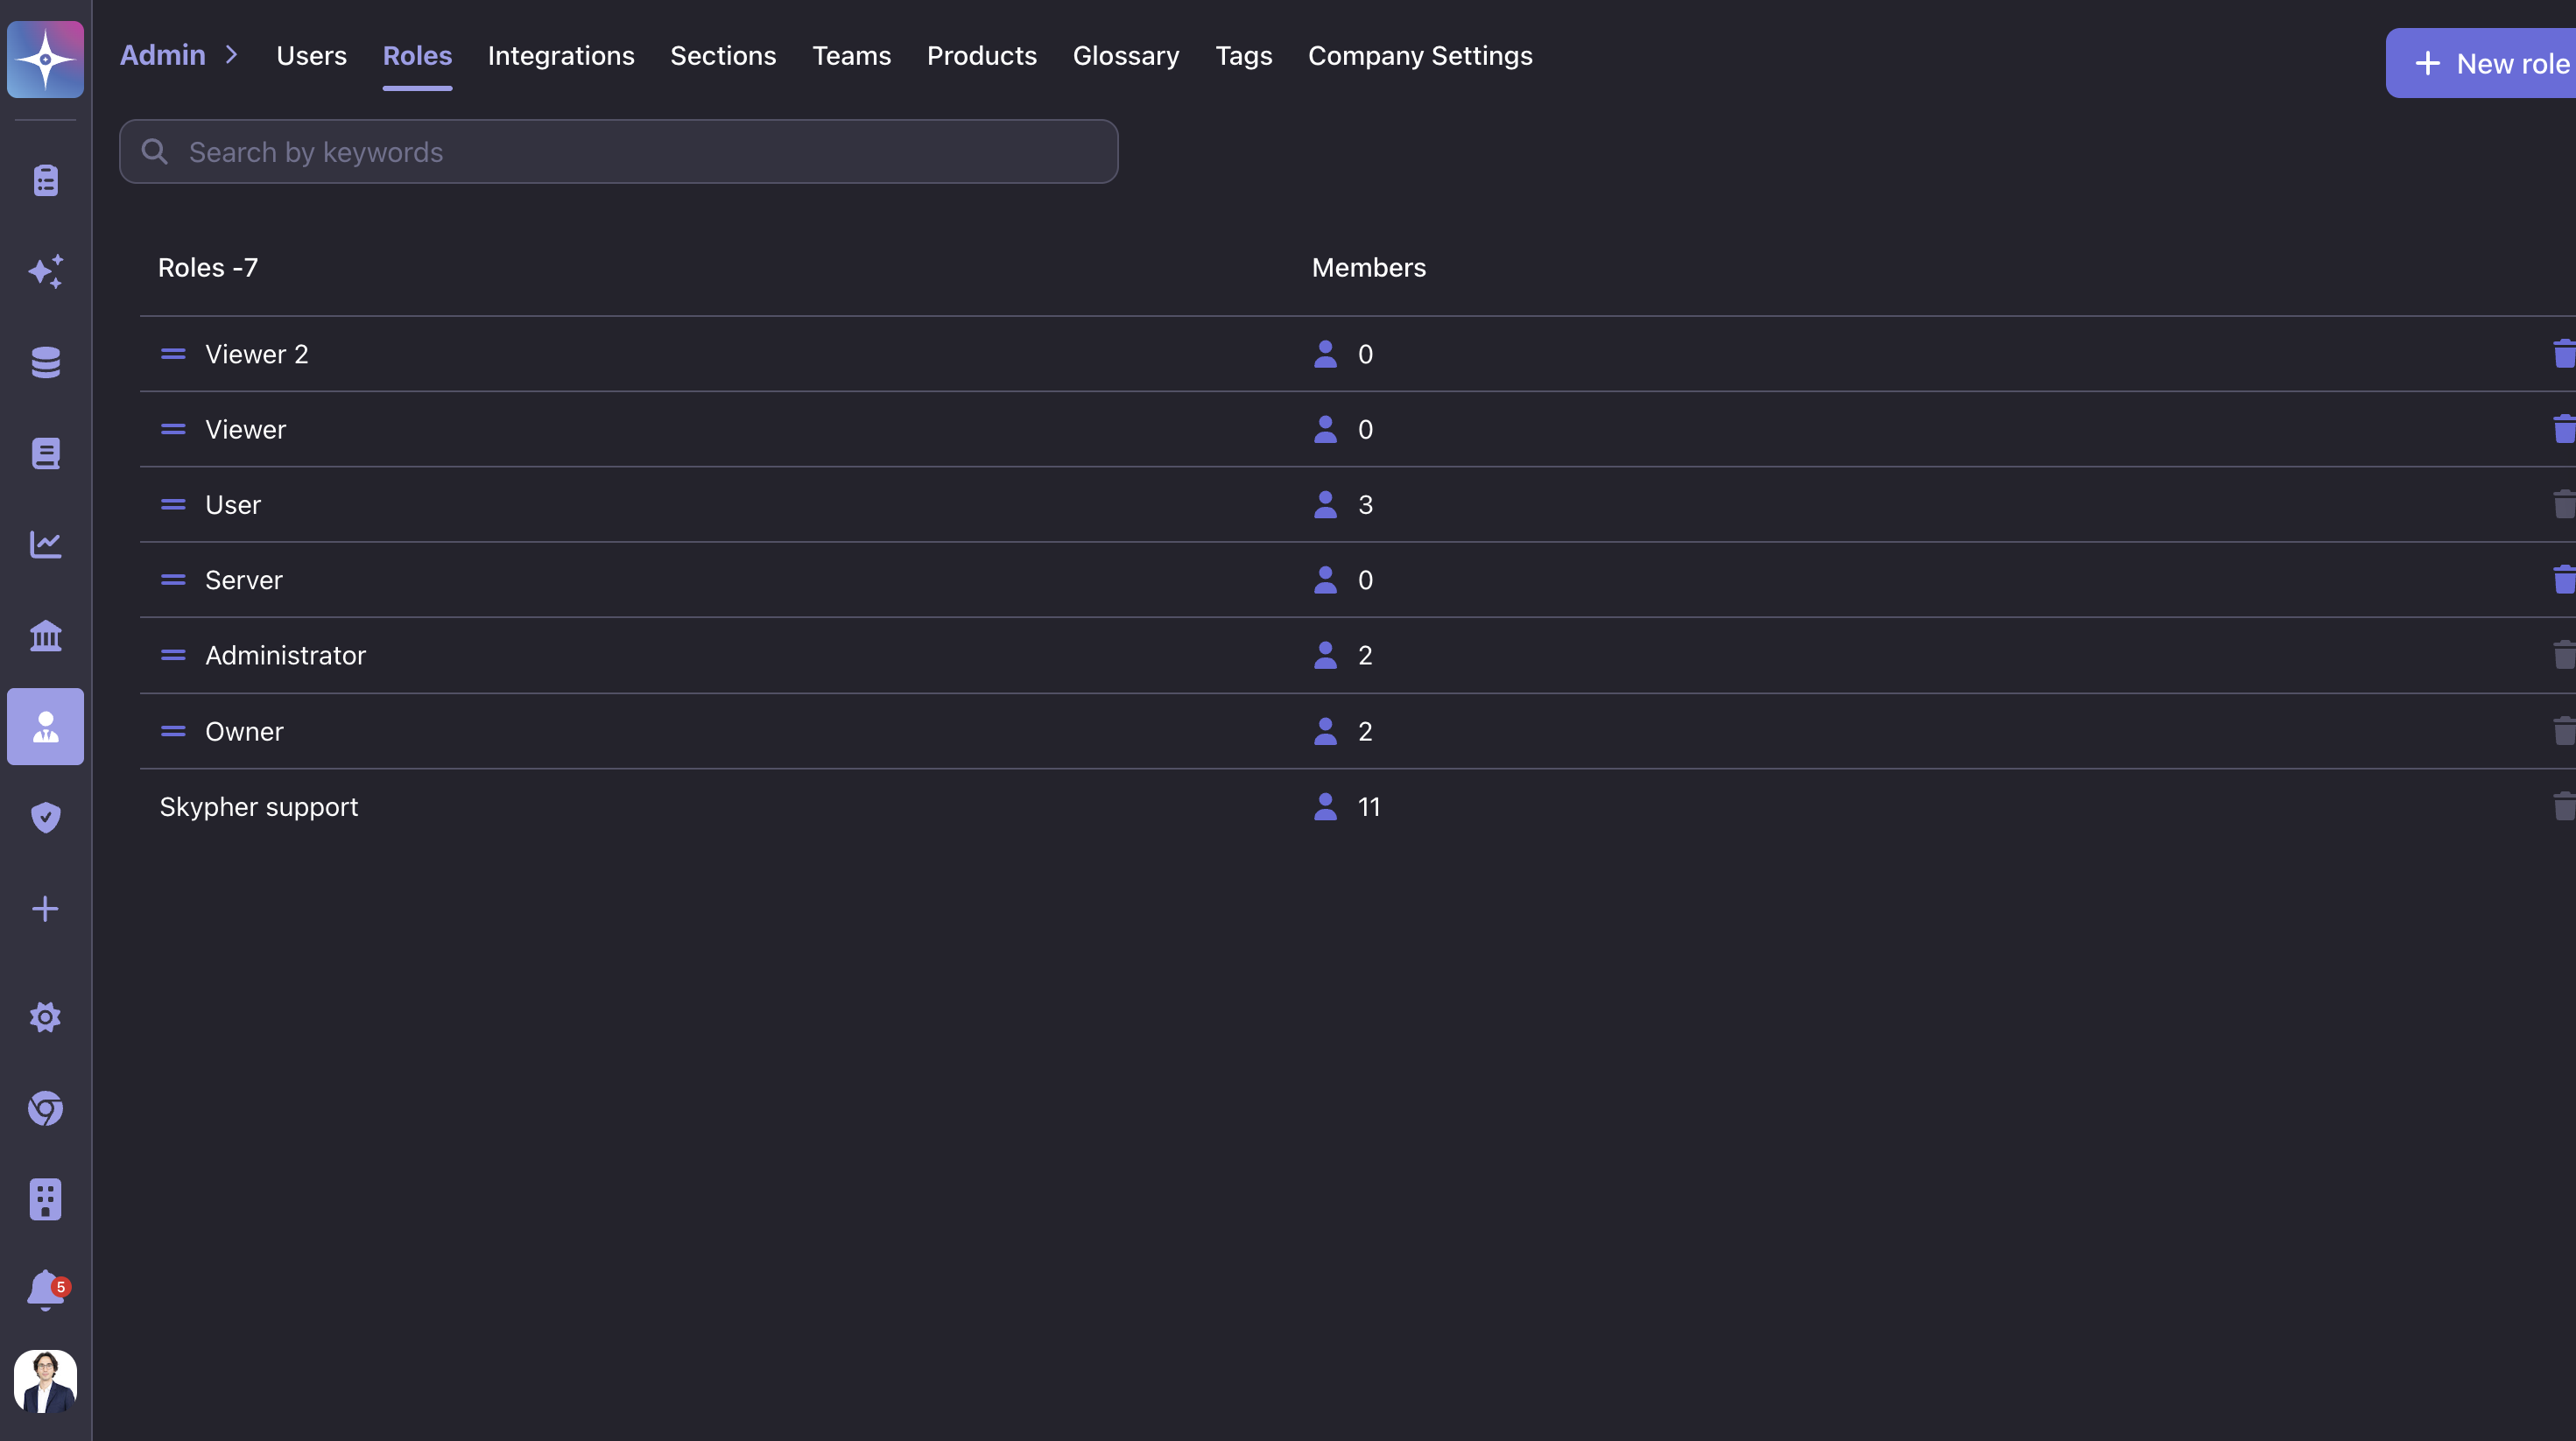Open the notifications bell icon
Screen dimensions: 2576x1441
click(x=45, y=1289)
